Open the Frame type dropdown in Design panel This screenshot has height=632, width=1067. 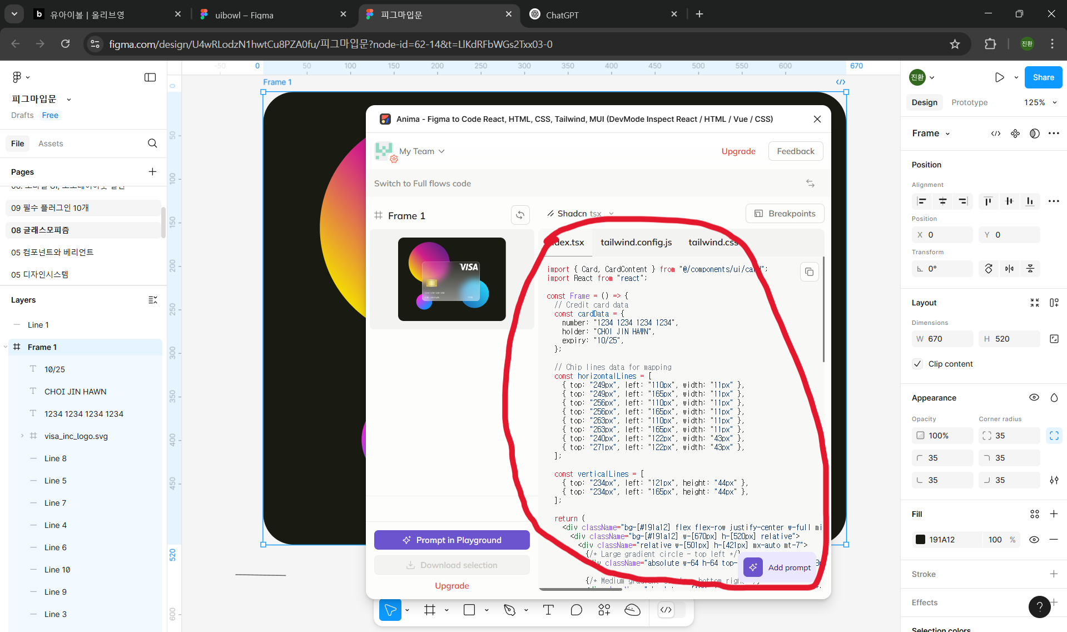click(x=931, y=134)
